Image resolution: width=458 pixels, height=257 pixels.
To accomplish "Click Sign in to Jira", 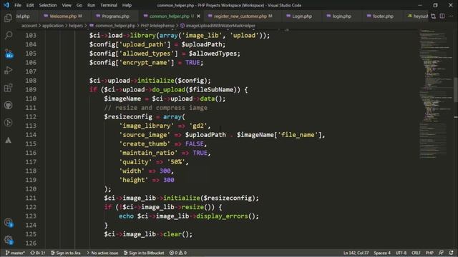I will 66,253.
